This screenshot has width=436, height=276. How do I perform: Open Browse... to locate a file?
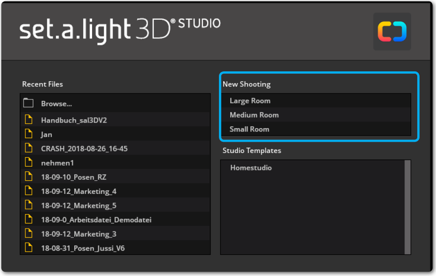pyautogui.click(x=56, y=104)
